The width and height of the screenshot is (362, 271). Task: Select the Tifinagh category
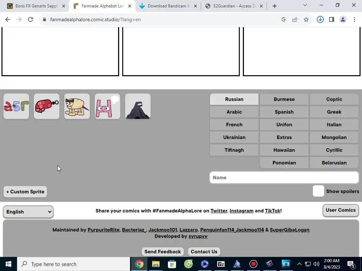click(234, 150)
